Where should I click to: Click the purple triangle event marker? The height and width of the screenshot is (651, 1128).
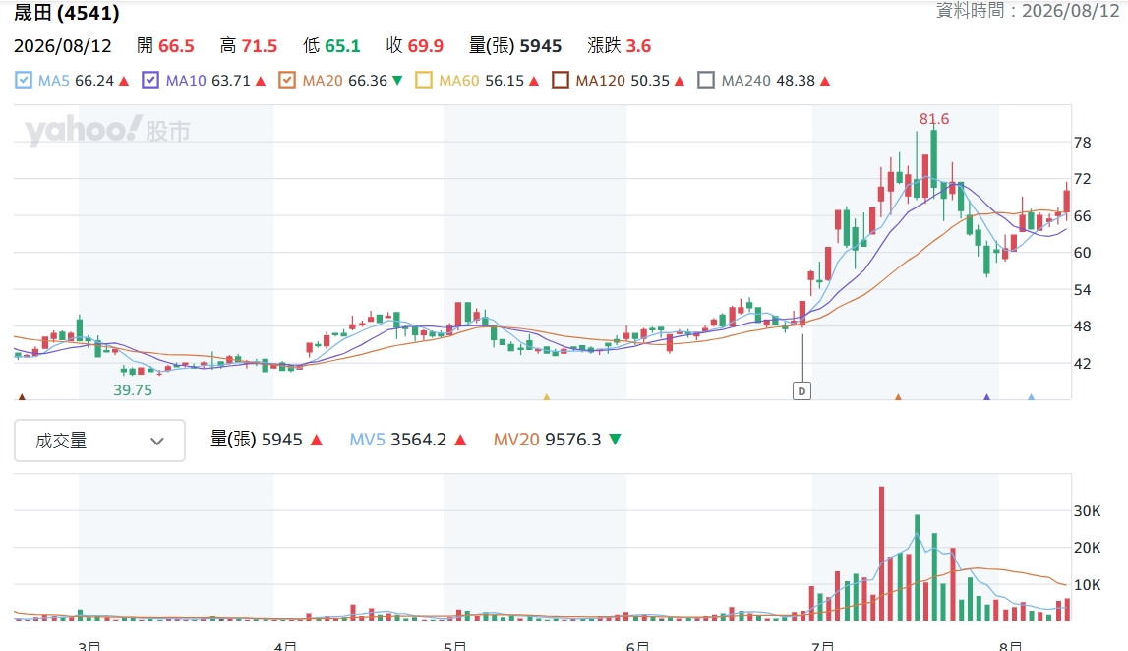987,396
